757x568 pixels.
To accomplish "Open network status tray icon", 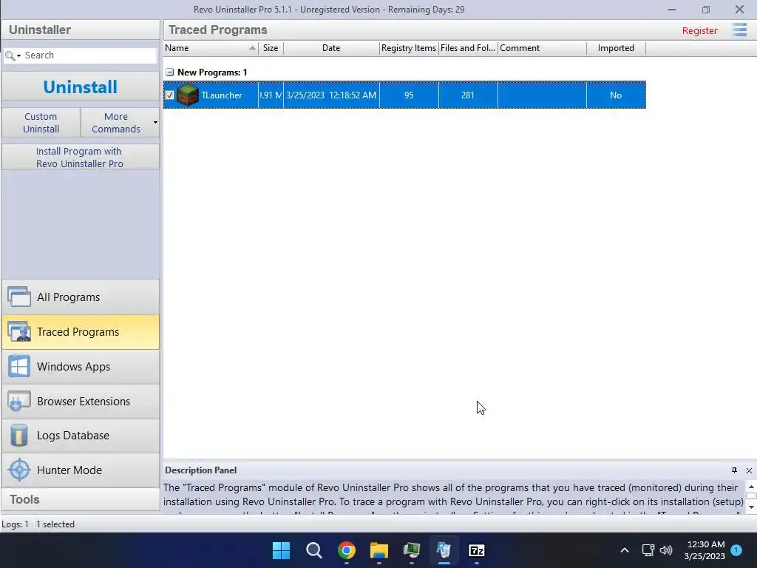I will (648, 550).
